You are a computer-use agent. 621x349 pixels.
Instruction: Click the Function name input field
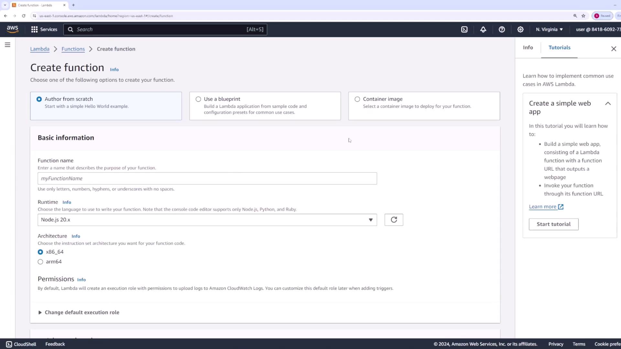tap(207, 178)
